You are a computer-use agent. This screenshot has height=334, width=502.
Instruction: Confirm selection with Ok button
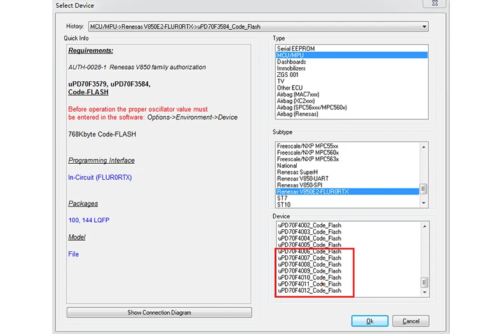click(x=370, y=321)
